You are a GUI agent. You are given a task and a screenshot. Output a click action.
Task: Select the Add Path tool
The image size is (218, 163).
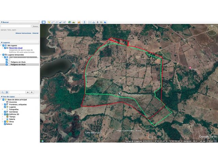[57, 22]
